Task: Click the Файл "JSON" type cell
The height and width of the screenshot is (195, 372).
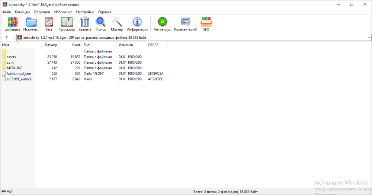Action: tap(94, 74)
